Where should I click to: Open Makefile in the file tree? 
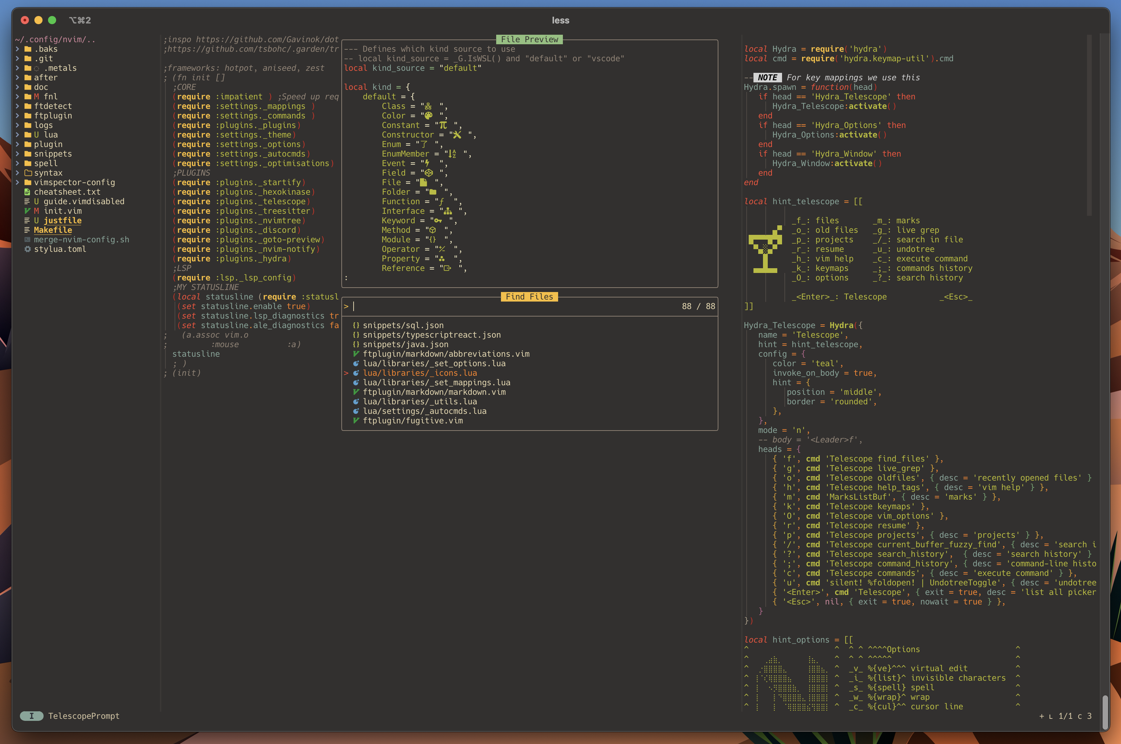53,230
